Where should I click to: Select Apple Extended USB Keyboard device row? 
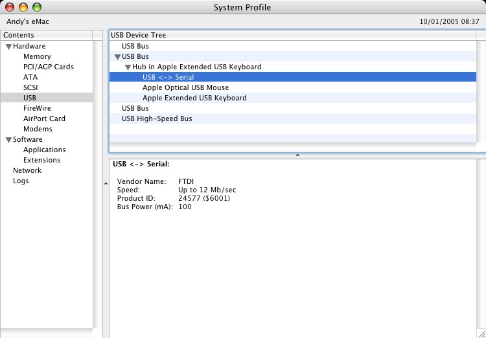point(293,98)
